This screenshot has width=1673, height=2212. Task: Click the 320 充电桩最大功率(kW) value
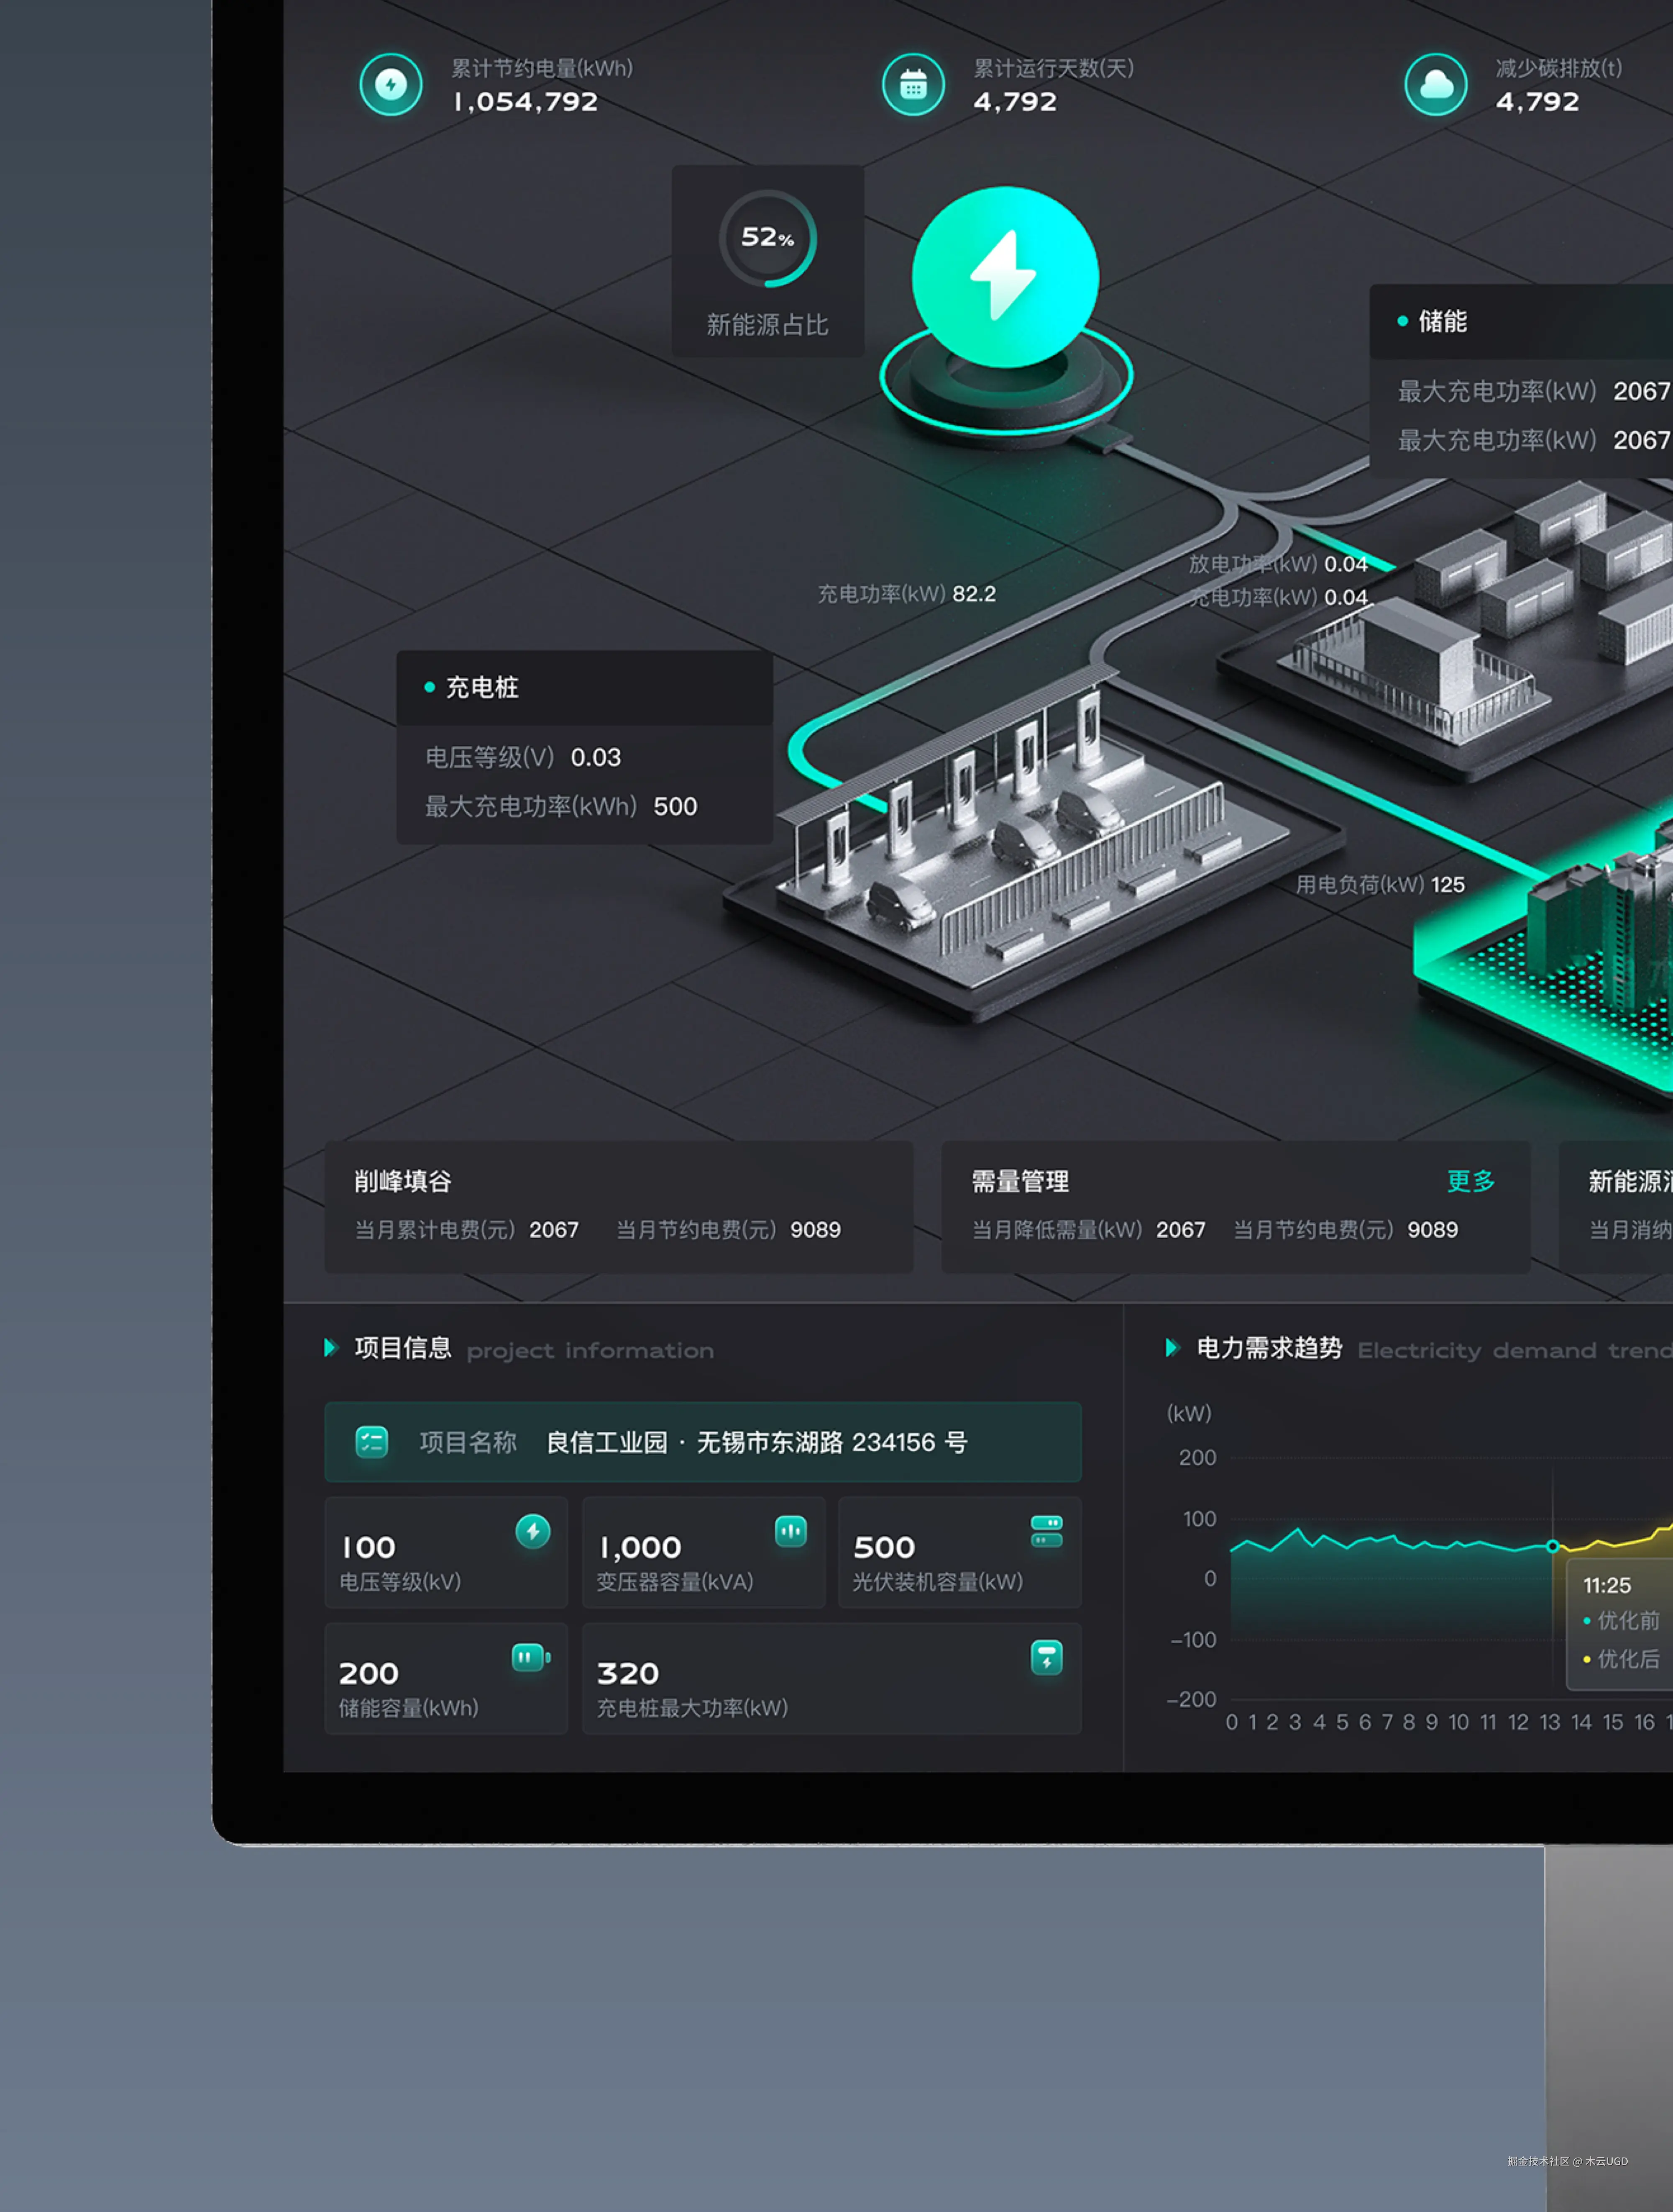(x=628, y=1674)
